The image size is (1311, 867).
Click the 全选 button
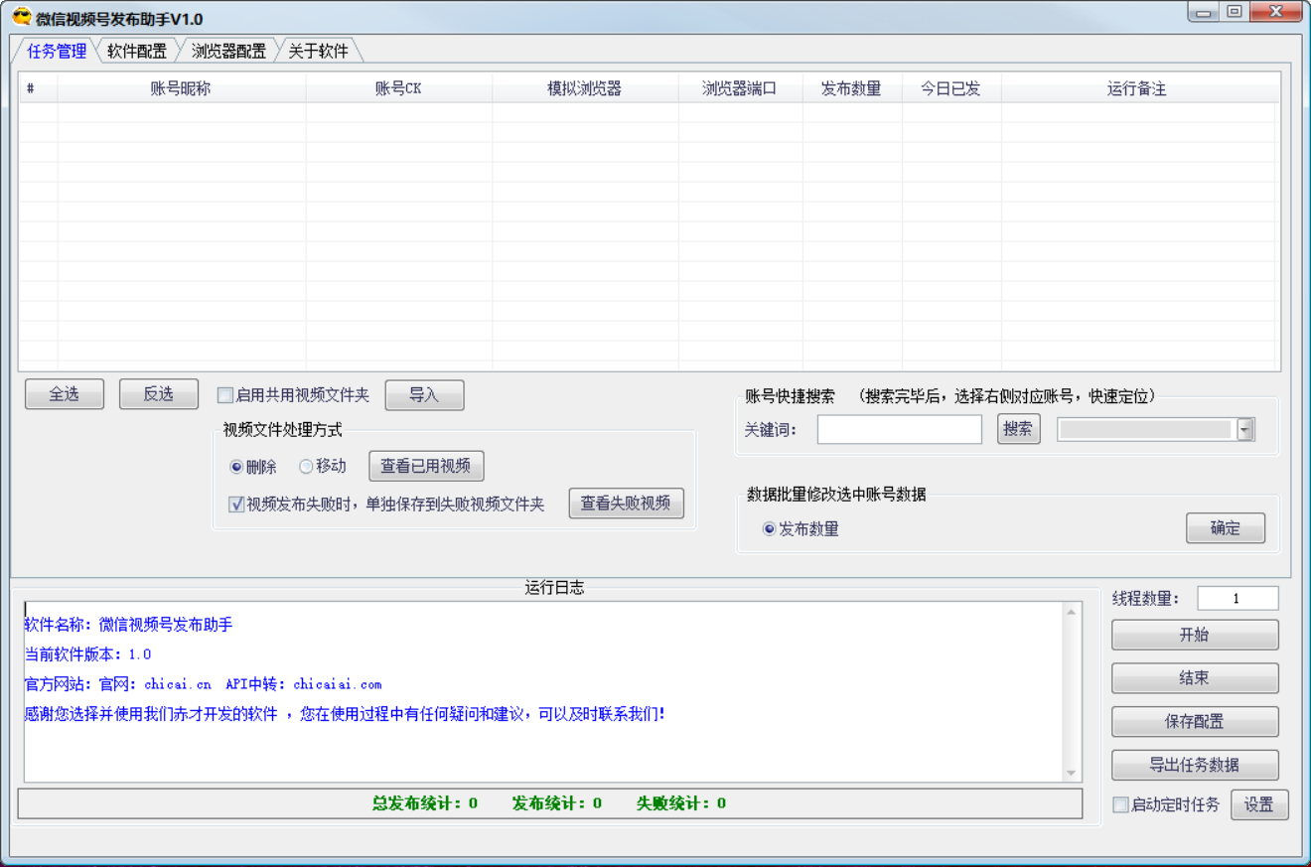click(x=65, y=394)
